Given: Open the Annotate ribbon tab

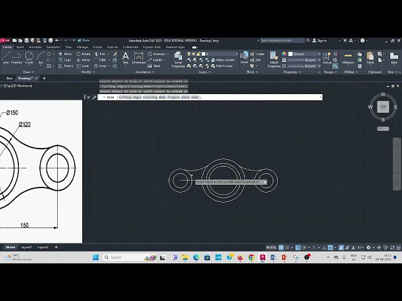Looking at the screenshot, I should pyautogui.click(x=35, y=47).
